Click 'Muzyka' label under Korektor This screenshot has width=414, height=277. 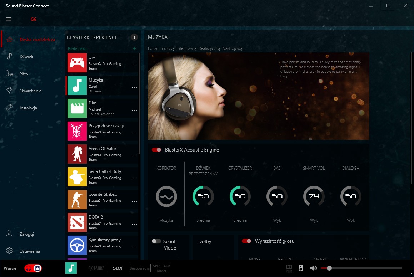point(166,220)
